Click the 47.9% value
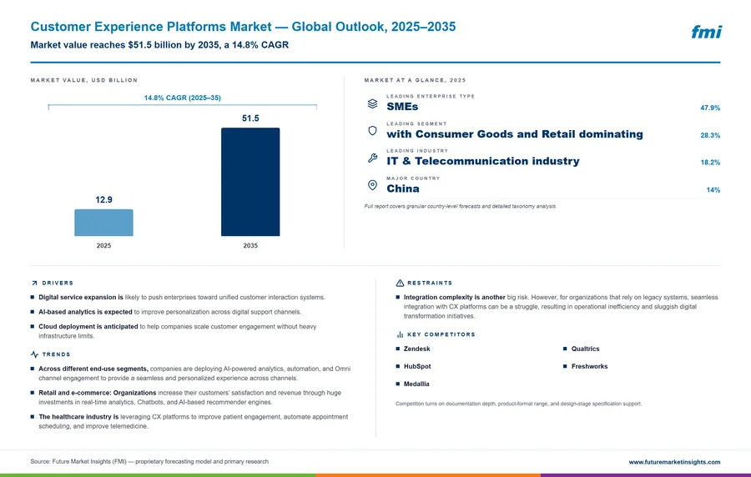Image resolution: width=751 pixels, height=477 pixels. pyautogui.click(x=710, y=108)
